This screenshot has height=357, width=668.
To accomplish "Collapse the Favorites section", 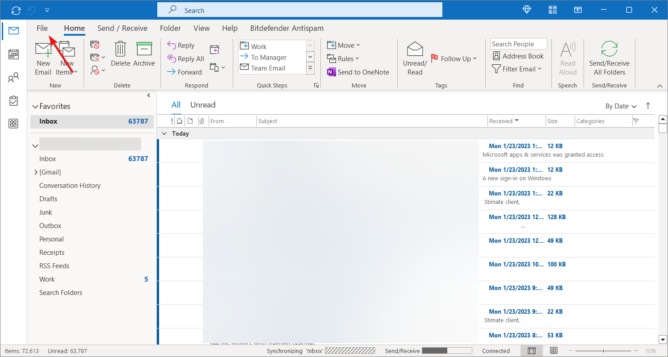I will point(35,107).
